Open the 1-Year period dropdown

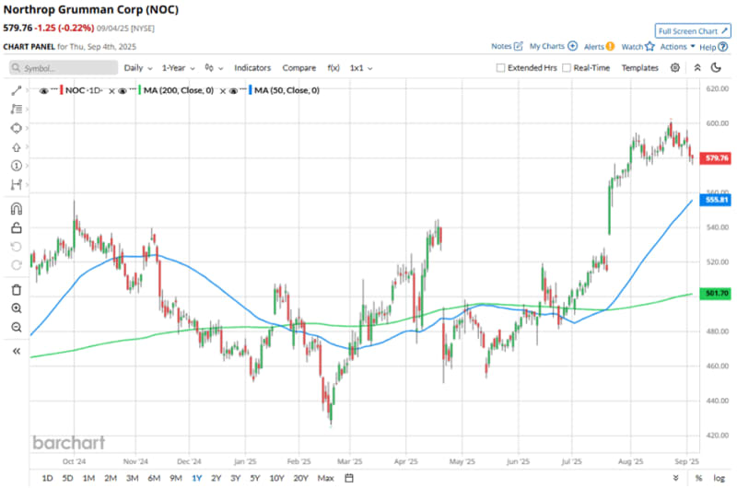179,68
